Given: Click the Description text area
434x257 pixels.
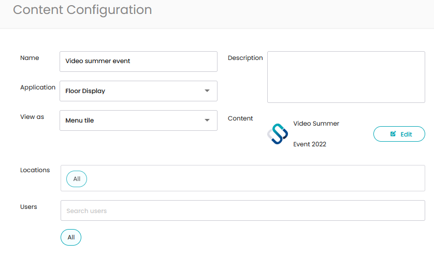Looking at the screenshot, I should 346,77.
